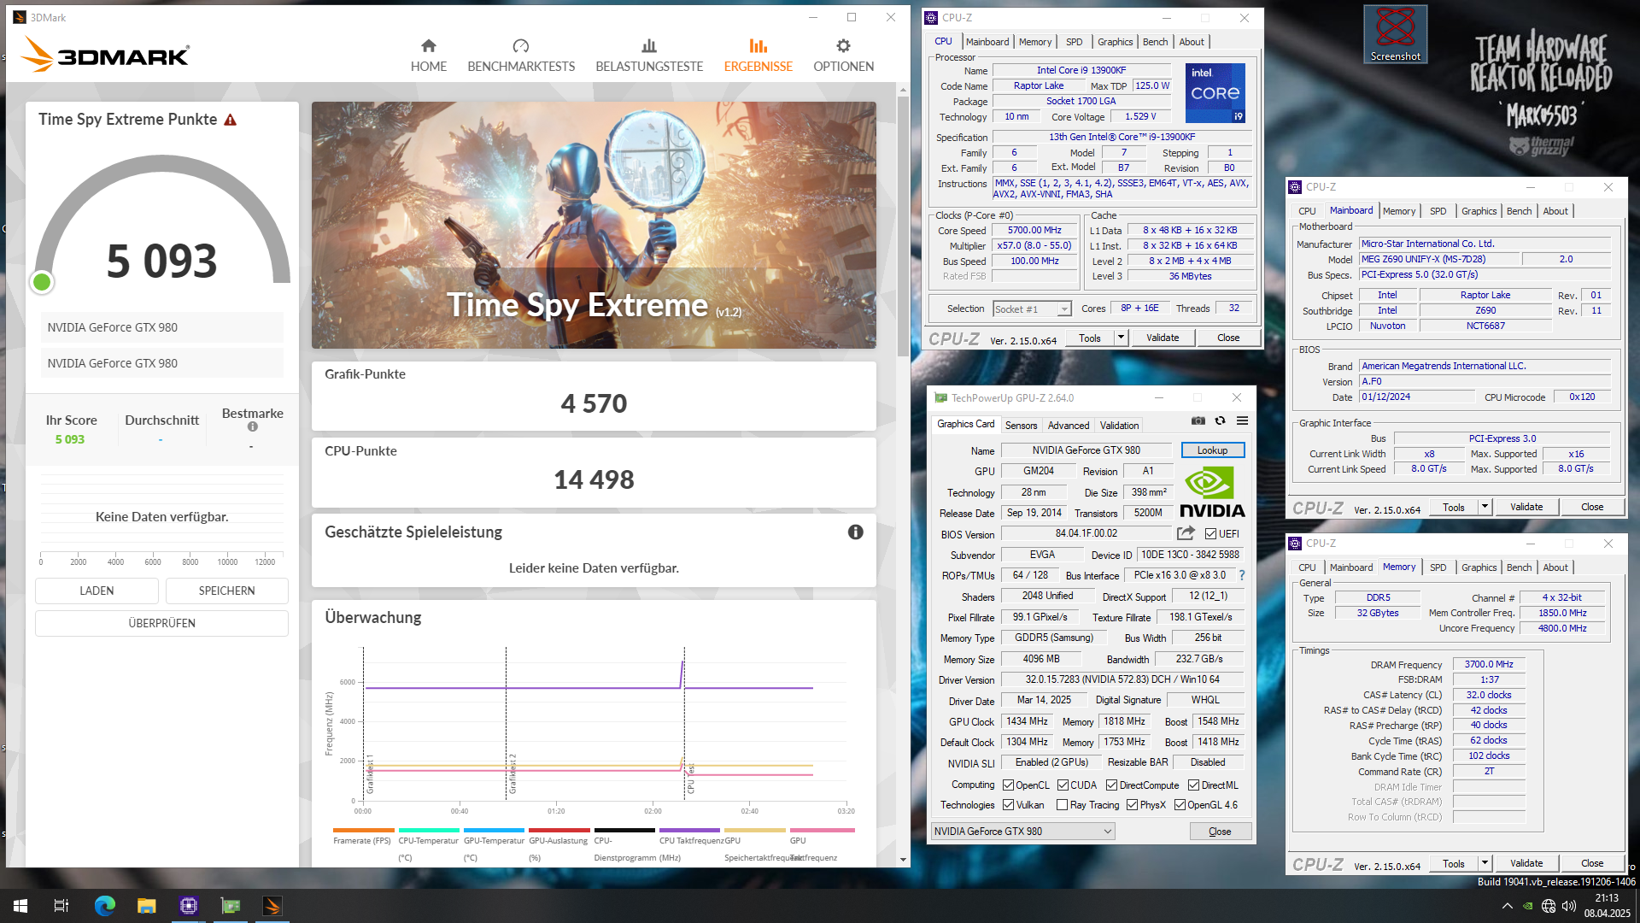Click the Intel Core i9 logo in CPU-Z
This screenshot has width=1640, height=923.
[1215, 92]
